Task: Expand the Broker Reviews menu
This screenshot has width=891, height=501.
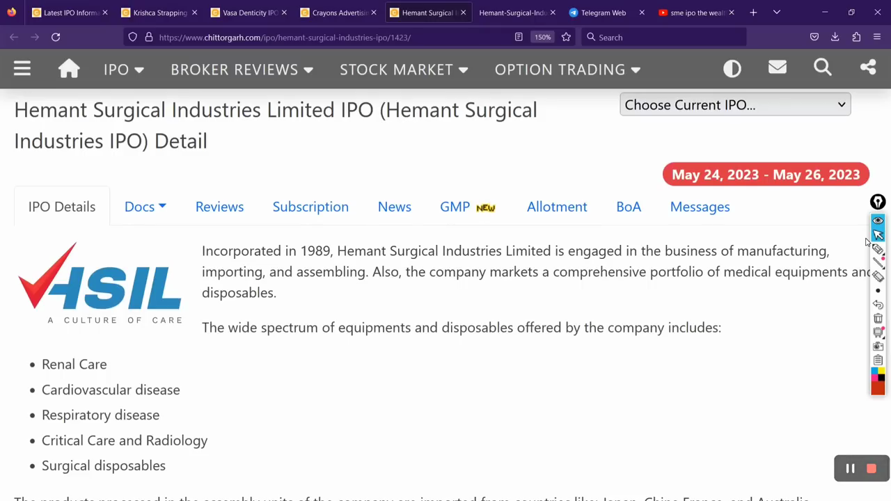Action: [x=242, y=69]
